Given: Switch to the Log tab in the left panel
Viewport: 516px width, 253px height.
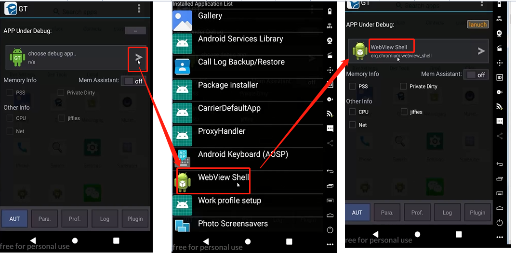Looking at the screenshot, I should click(x=105, y=219).
